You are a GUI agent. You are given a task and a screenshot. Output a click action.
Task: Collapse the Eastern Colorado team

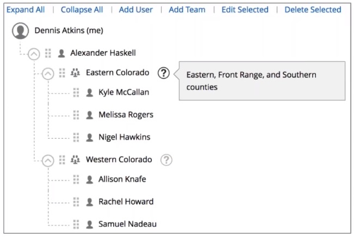[x=48, y=74]
